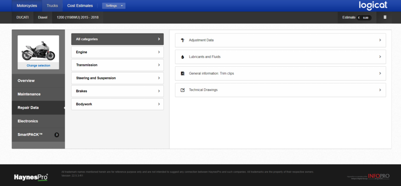Click the Lubricants and Fluids droplet icon

point(182,57)
